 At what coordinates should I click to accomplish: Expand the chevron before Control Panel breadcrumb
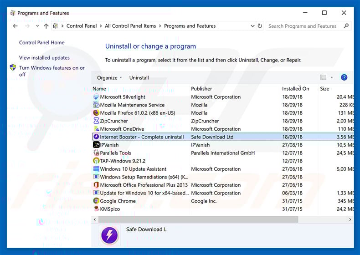(x=62, y=26)
